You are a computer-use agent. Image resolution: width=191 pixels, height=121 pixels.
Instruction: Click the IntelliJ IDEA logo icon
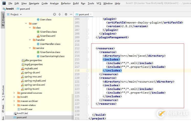3,3
